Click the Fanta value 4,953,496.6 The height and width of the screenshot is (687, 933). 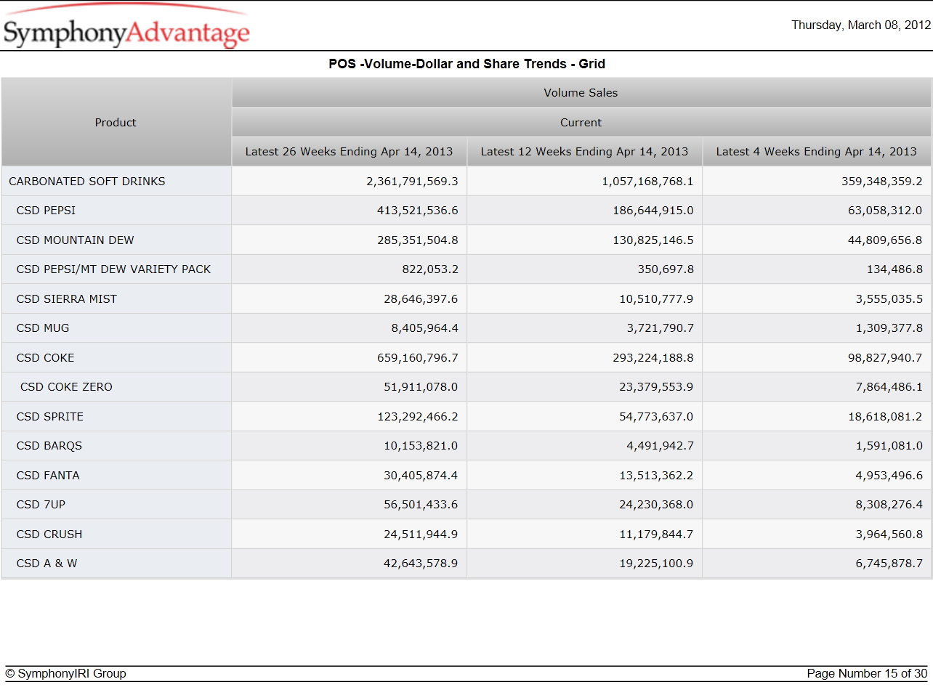click(x=889, y=476)
